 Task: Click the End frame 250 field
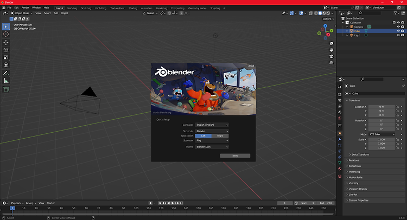(326, 203)
